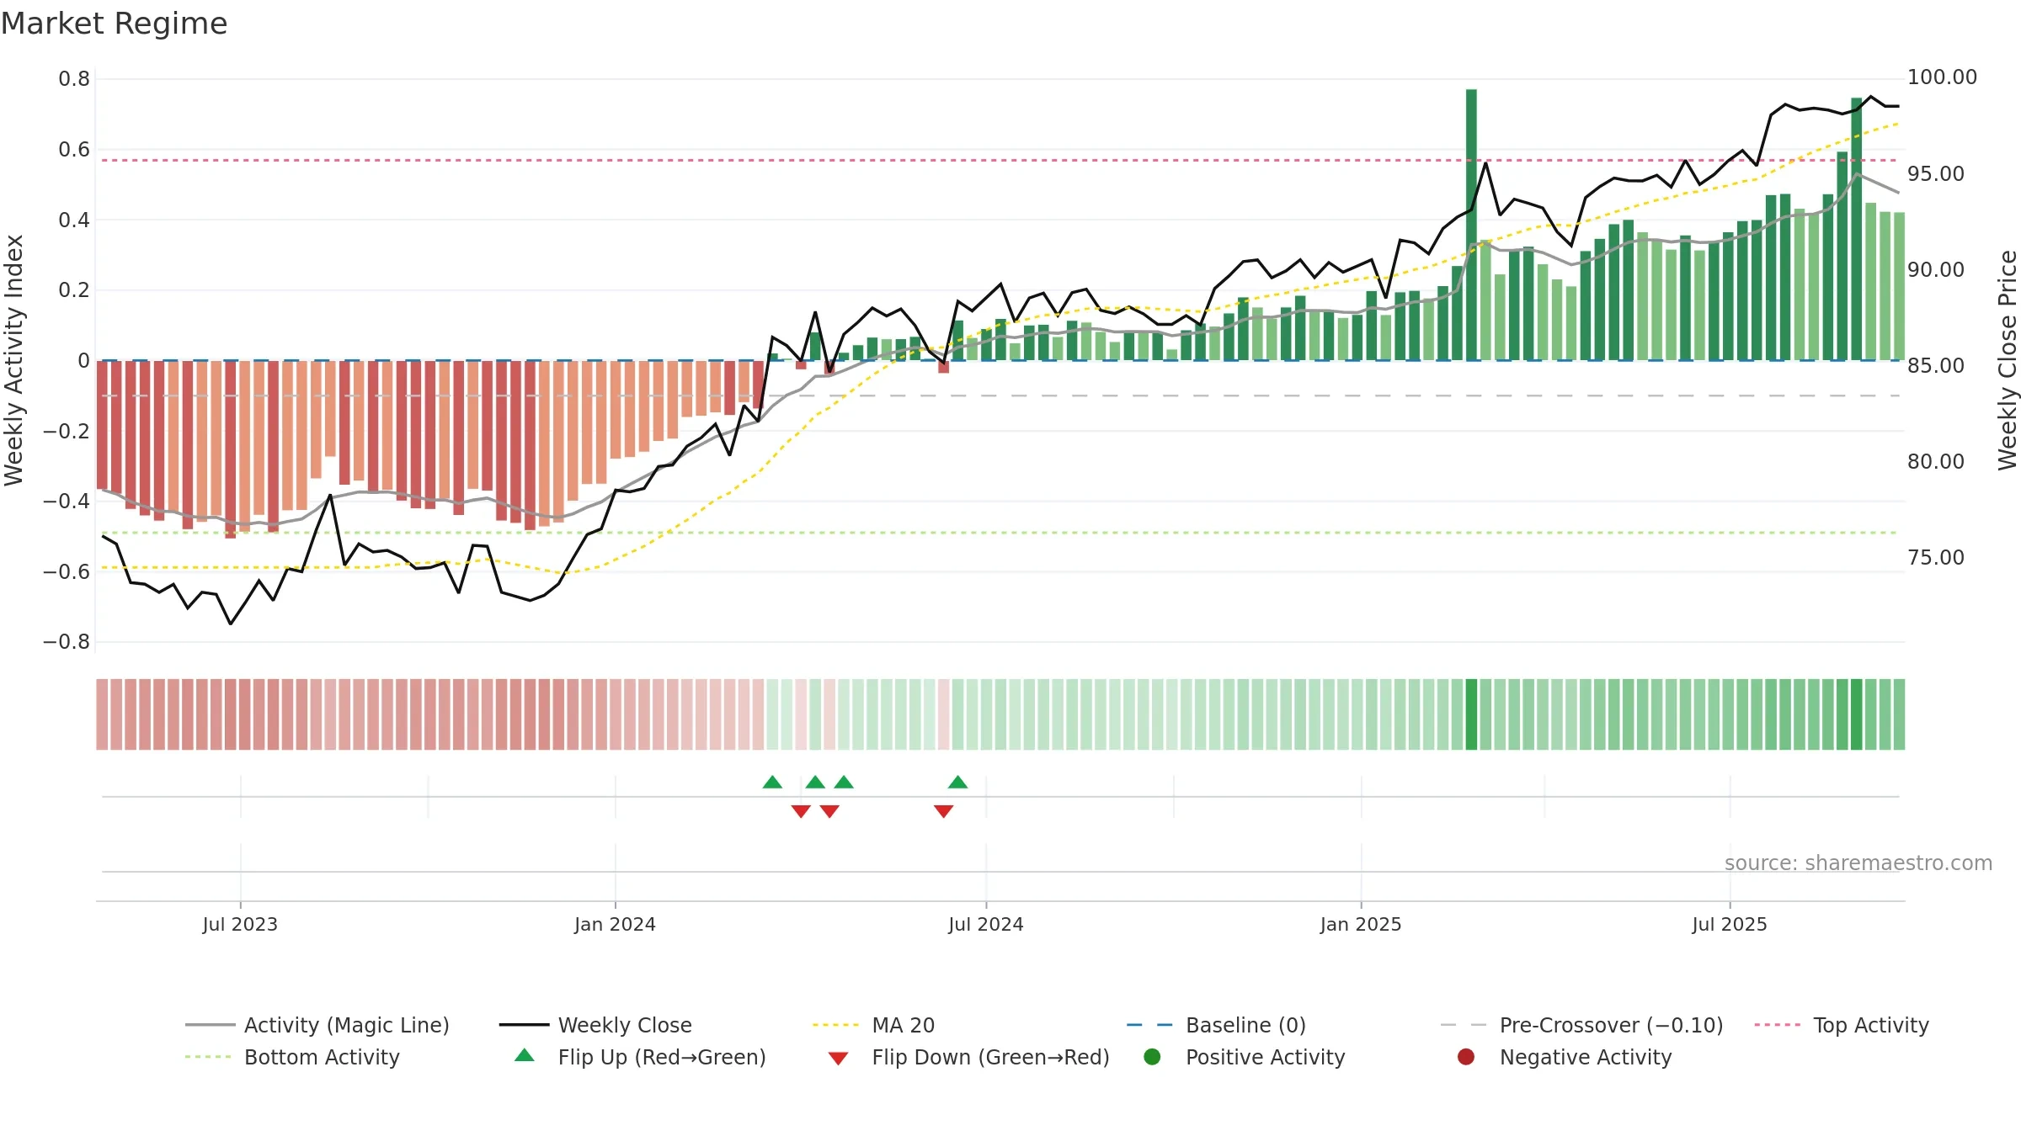The width and height of the screenshot is (2021, 1136).
Task: Toggle the Bottom Activity legend entry
Action: click(292, 1057)
